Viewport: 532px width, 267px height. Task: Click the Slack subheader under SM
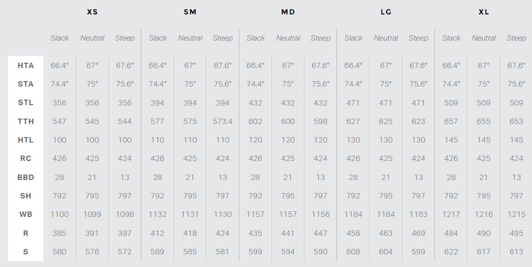click(x=158, y=38)
